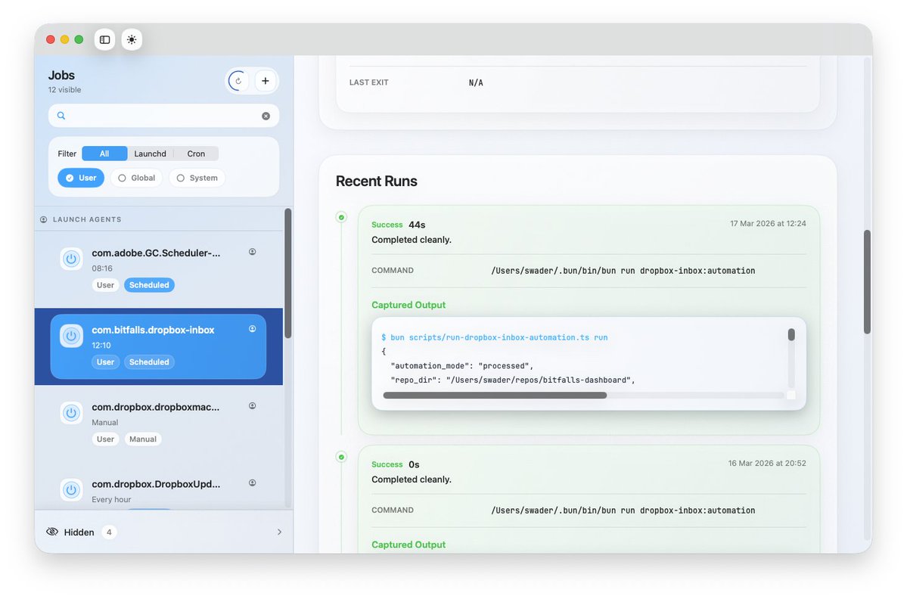Image resolution: width=907 pixels, height=599 pixels.
Task: Click User tag on com.adobe.GC.Scheduler
Action: pos(105,285)
